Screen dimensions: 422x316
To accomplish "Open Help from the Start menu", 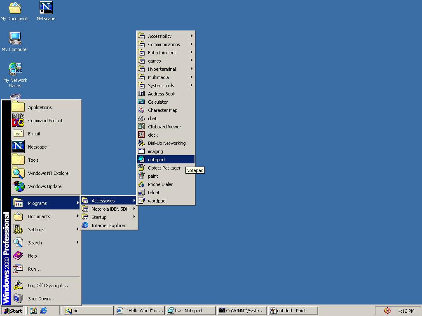I will pos(46,256).
